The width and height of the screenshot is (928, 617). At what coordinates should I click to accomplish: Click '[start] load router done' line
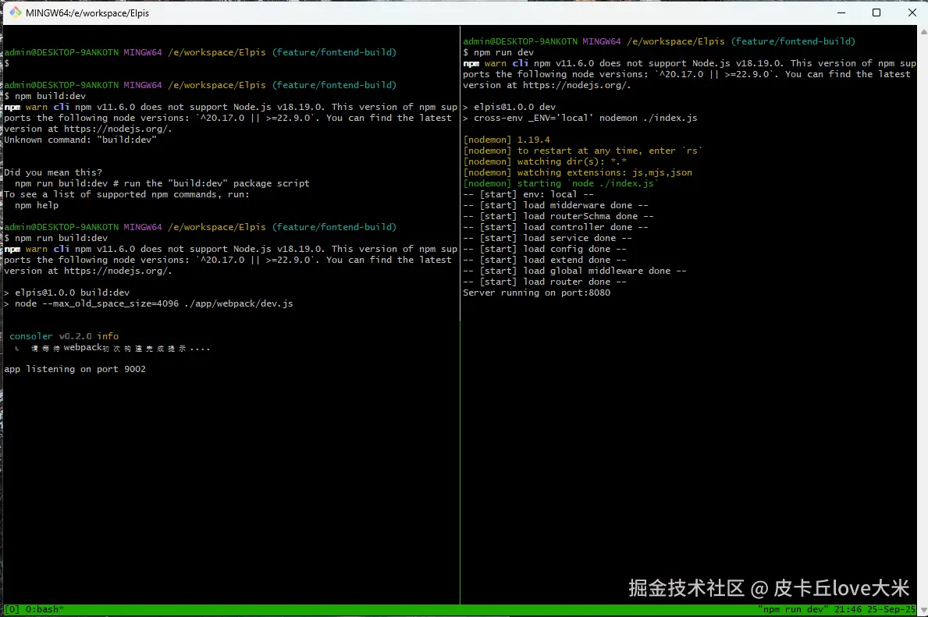coord(545,282)
